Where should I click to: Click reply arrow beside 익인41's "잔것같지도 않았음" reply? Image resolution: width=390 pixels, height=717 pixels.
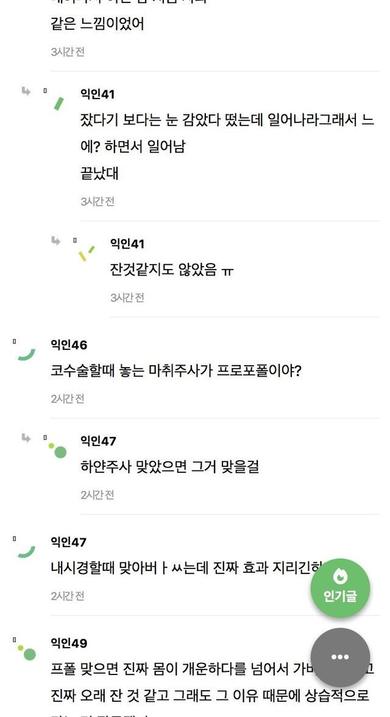56,241
